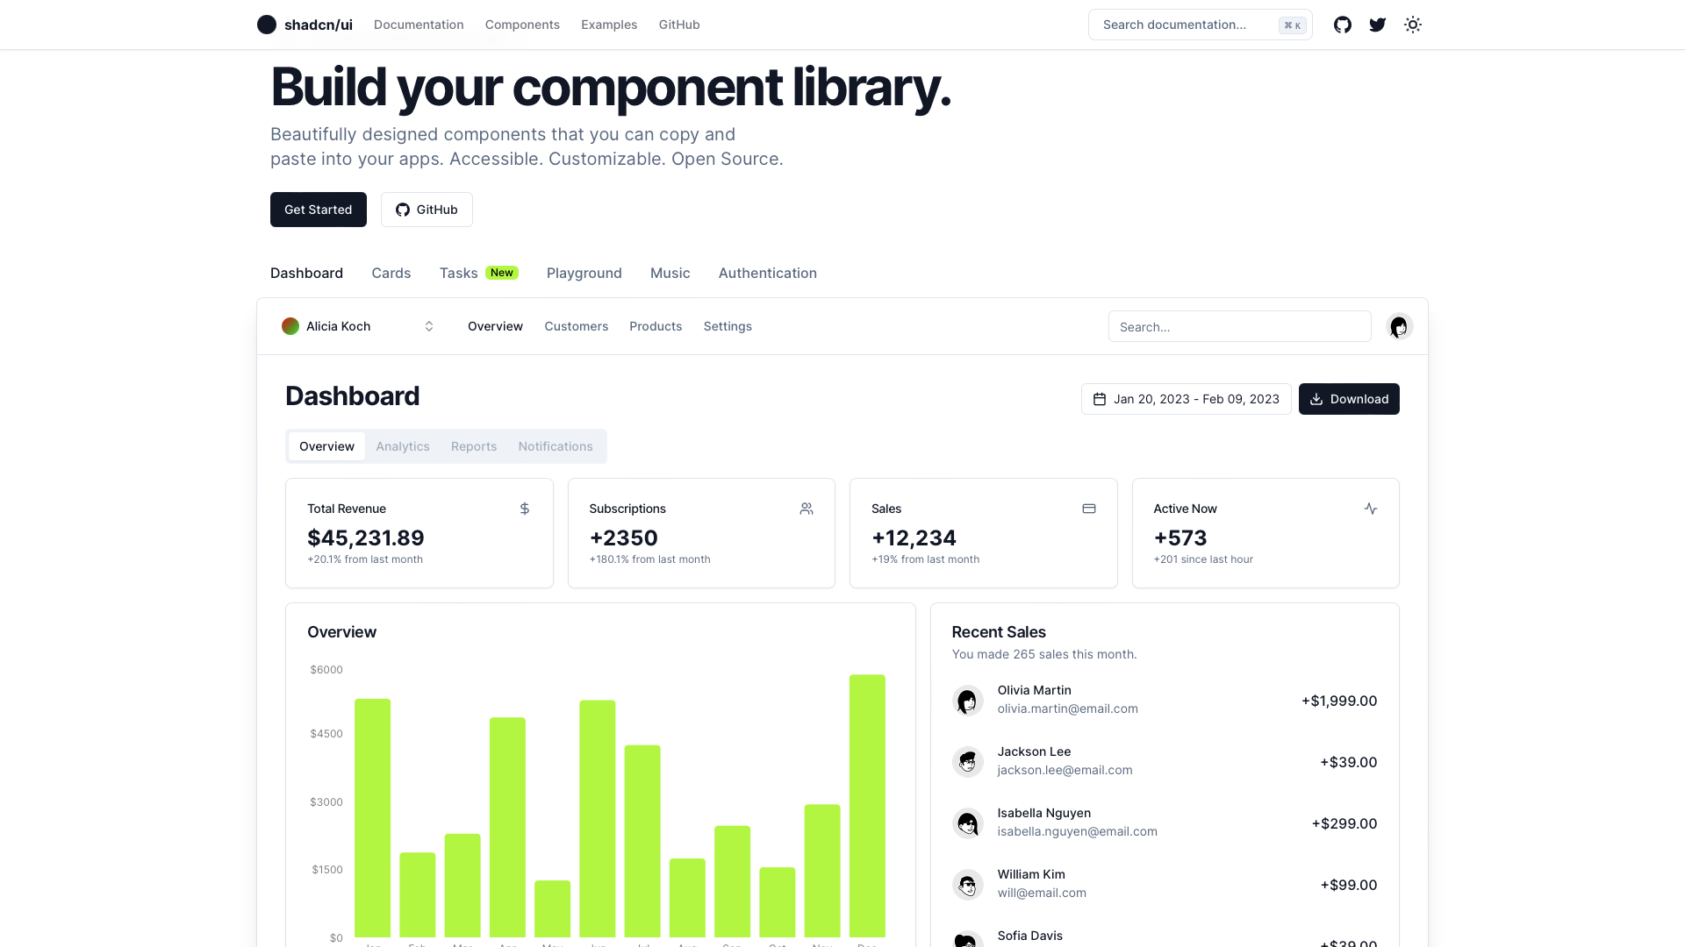Click the +12,234 sales value
Image resolution: width=1685 pixels, height=947 pixels.
click(914, 538)
